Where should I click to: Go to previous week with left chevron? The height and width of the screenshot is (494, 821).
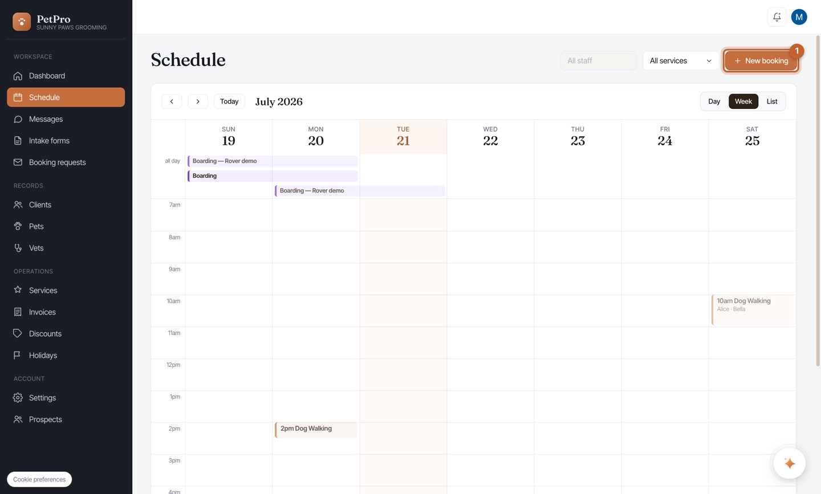(172, 101)
